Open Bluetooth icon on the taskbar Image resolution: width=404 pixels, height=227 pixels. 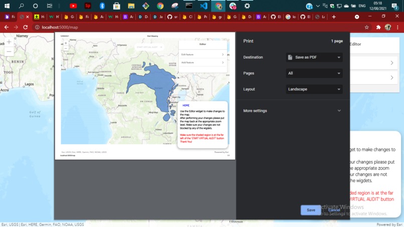coord(102,6)
